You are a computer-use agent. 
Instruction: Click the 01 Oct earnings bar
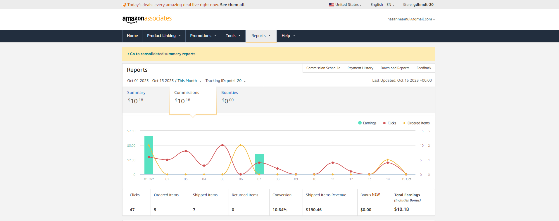point(149,155)
